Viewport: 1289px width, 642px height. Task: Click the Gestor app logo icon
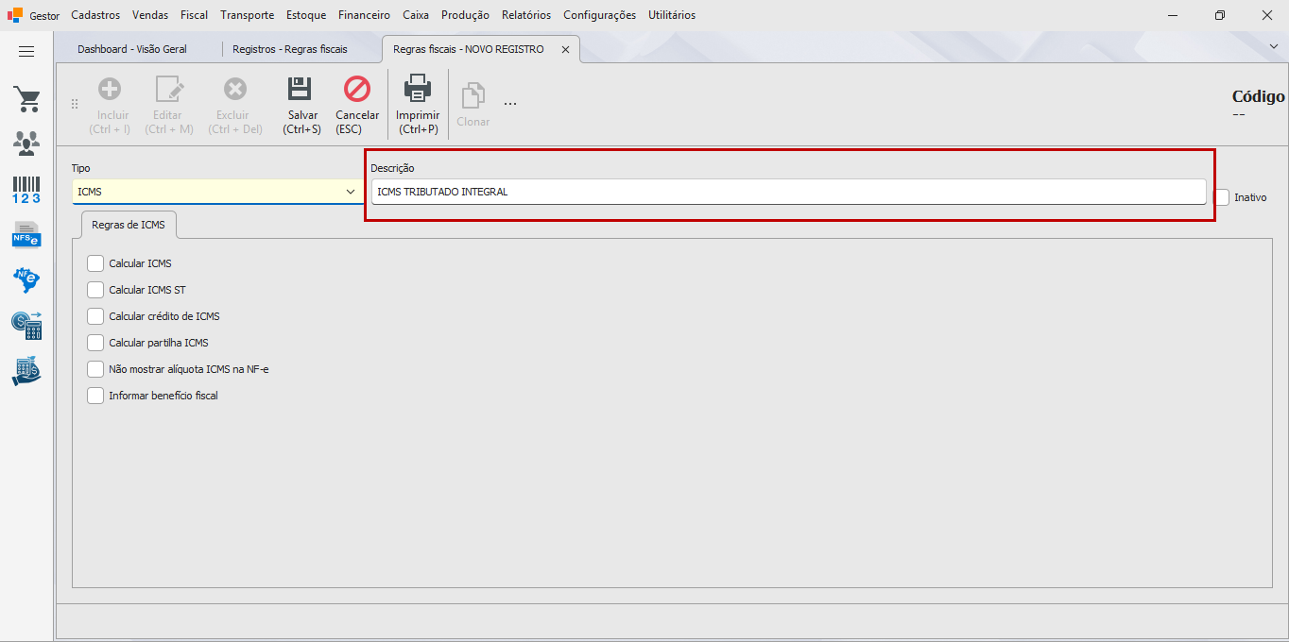[x=14, y=15]
